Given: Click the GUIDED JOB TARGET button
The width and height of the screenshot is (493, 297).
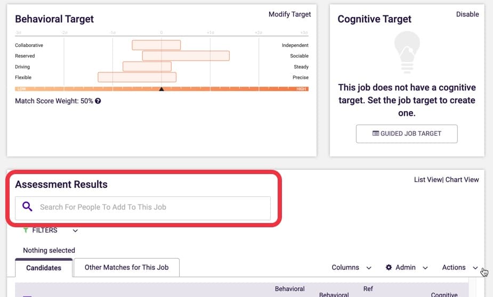Looking at the screenshot, I should [x=407, y=134].
